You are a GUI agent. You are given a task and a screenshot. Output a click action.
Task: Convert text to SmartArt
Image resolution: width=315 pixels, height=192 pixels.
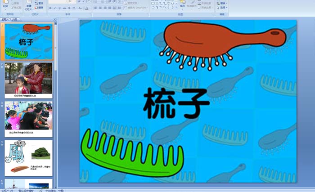click(135, 8)
